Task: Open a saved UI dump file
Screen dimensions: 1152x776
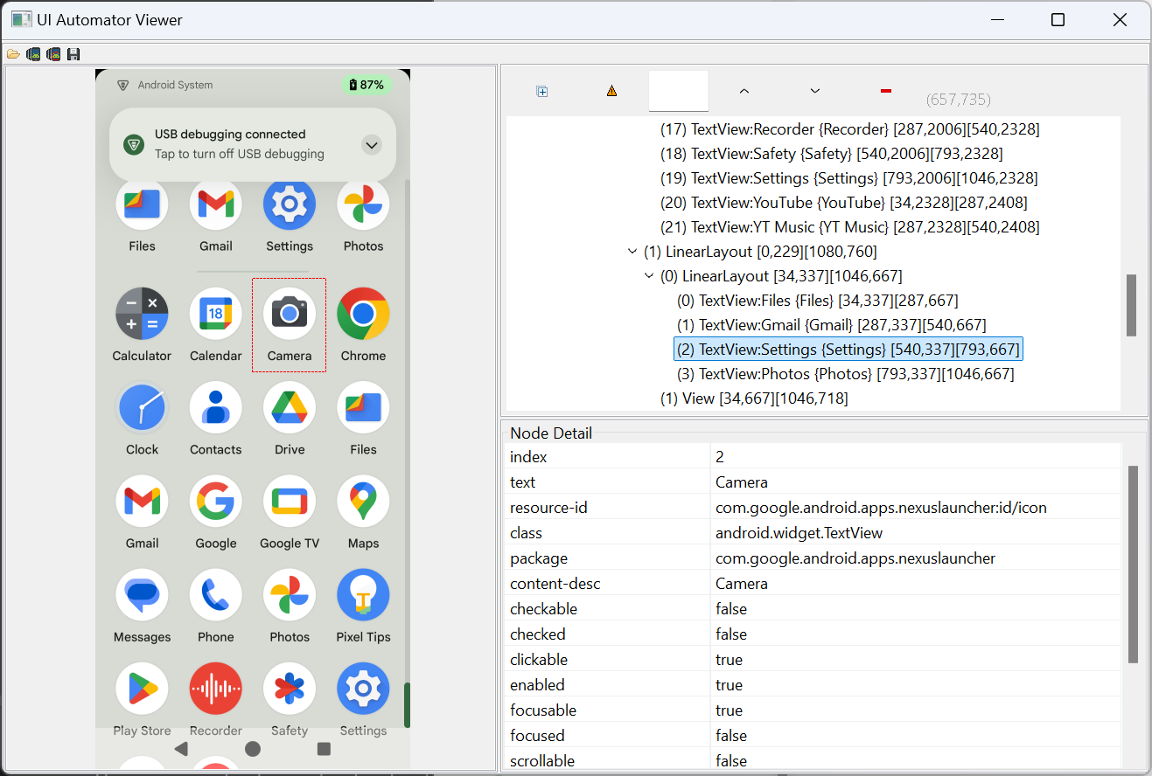Action: pyautogui.click(x=13, y=53)
